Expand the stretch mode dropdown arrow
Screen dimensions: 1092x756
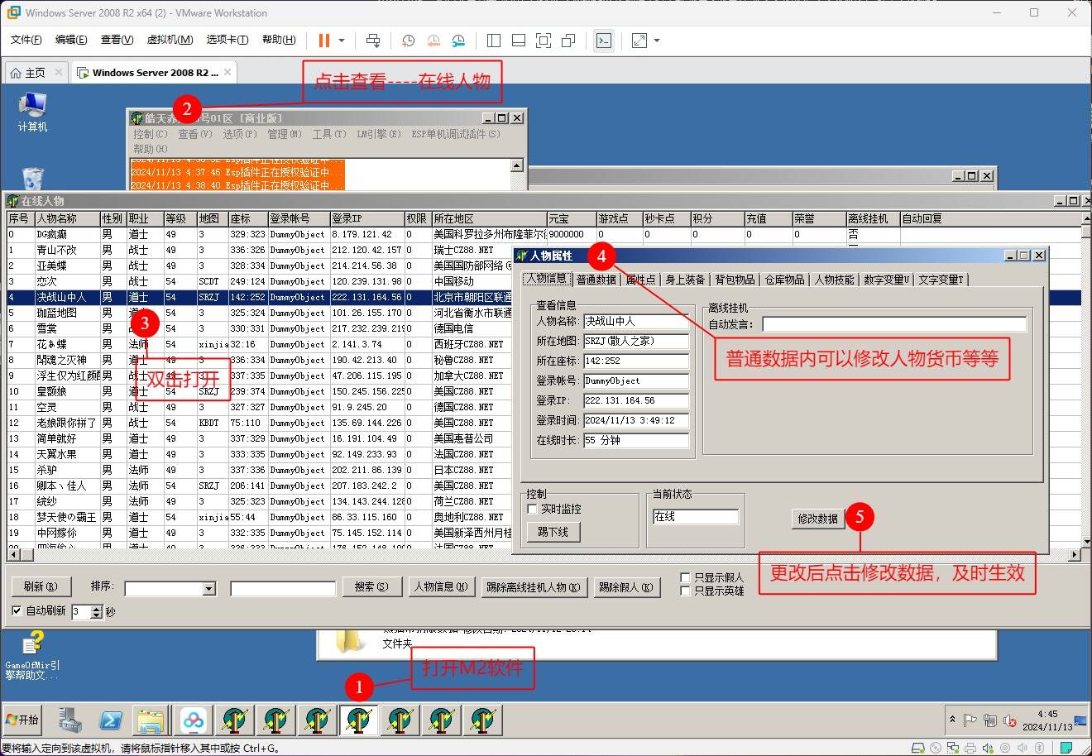pos(657,40)
